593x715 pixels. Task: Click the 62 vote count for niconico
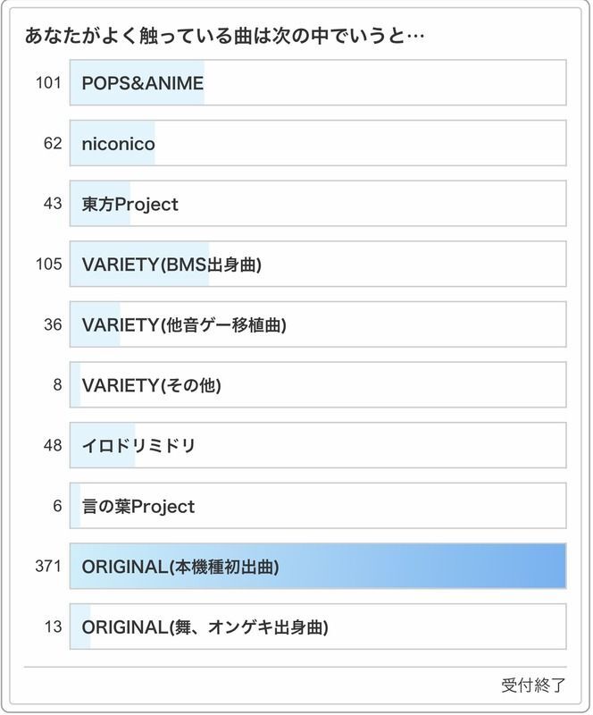pos(53,143)
